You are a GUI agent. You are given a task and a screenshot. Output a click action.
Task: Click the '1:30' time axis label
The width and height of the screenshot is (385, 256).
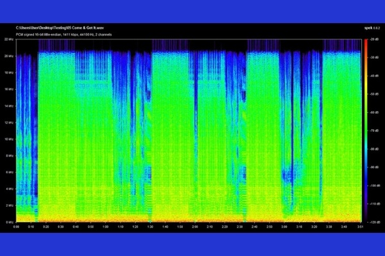point(150,227)
